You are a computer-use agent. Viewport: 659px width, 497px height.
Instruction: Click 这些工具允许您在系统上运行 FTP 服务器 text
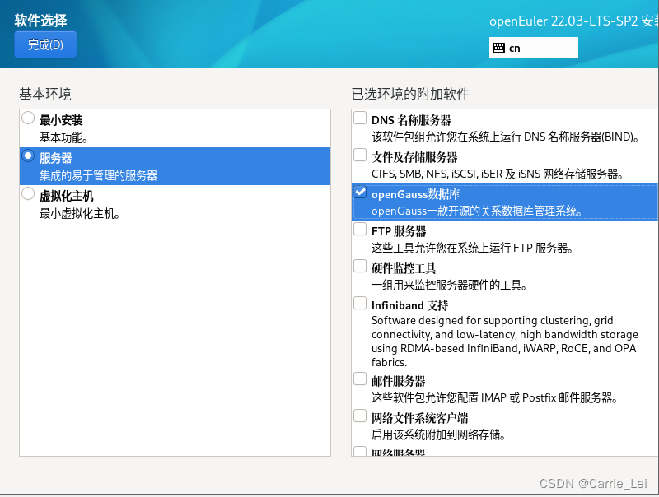click(472, 248)
